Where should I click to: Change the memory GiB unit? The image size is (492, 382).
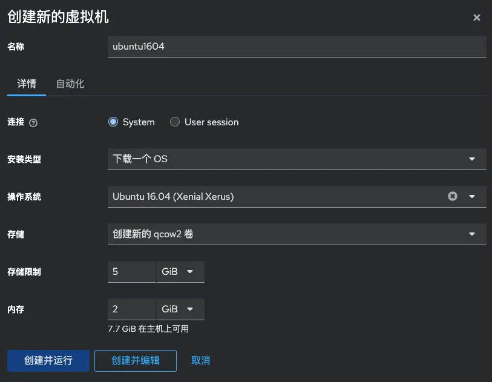pyautogui.click(x=180, y=309)
